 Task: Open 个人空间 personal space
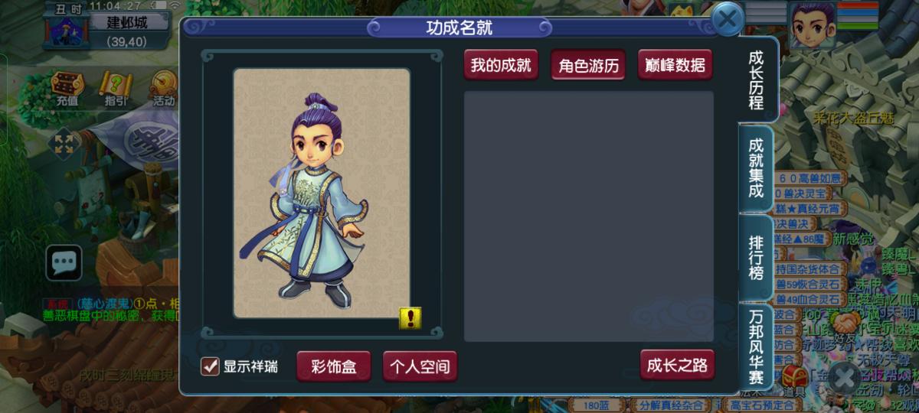[x=420, y=366]
